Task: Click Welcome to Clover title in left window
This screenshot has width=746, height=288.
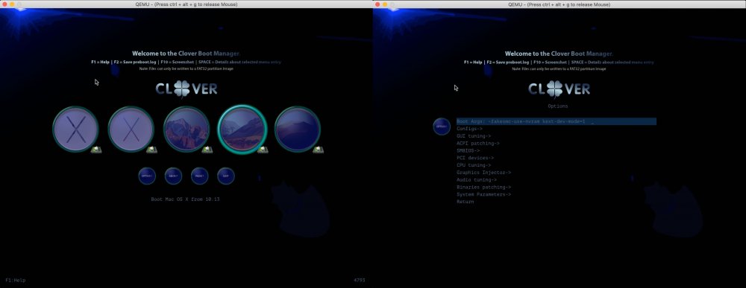Action: click(x=186, y=54)
